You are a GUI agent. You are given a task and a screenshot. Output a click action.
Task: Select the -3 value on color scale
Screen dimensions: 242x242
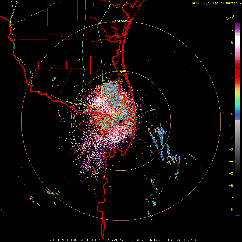click(231, 150)
